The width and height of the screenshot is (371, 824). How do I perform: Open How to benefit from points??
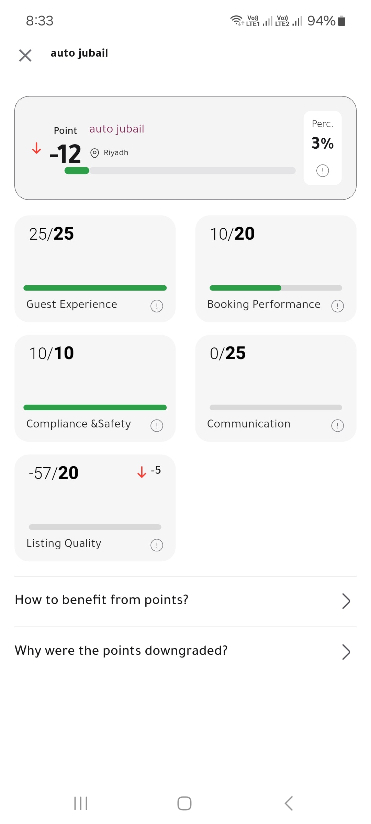tap(185, 601)
